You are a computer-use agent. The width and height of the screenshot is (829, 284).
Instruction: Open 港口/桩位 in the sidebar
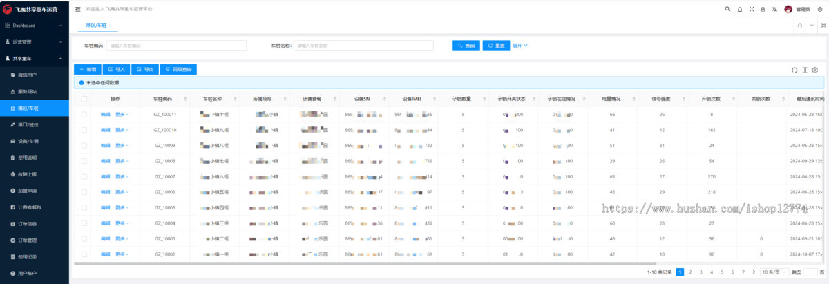click(35, 125)
